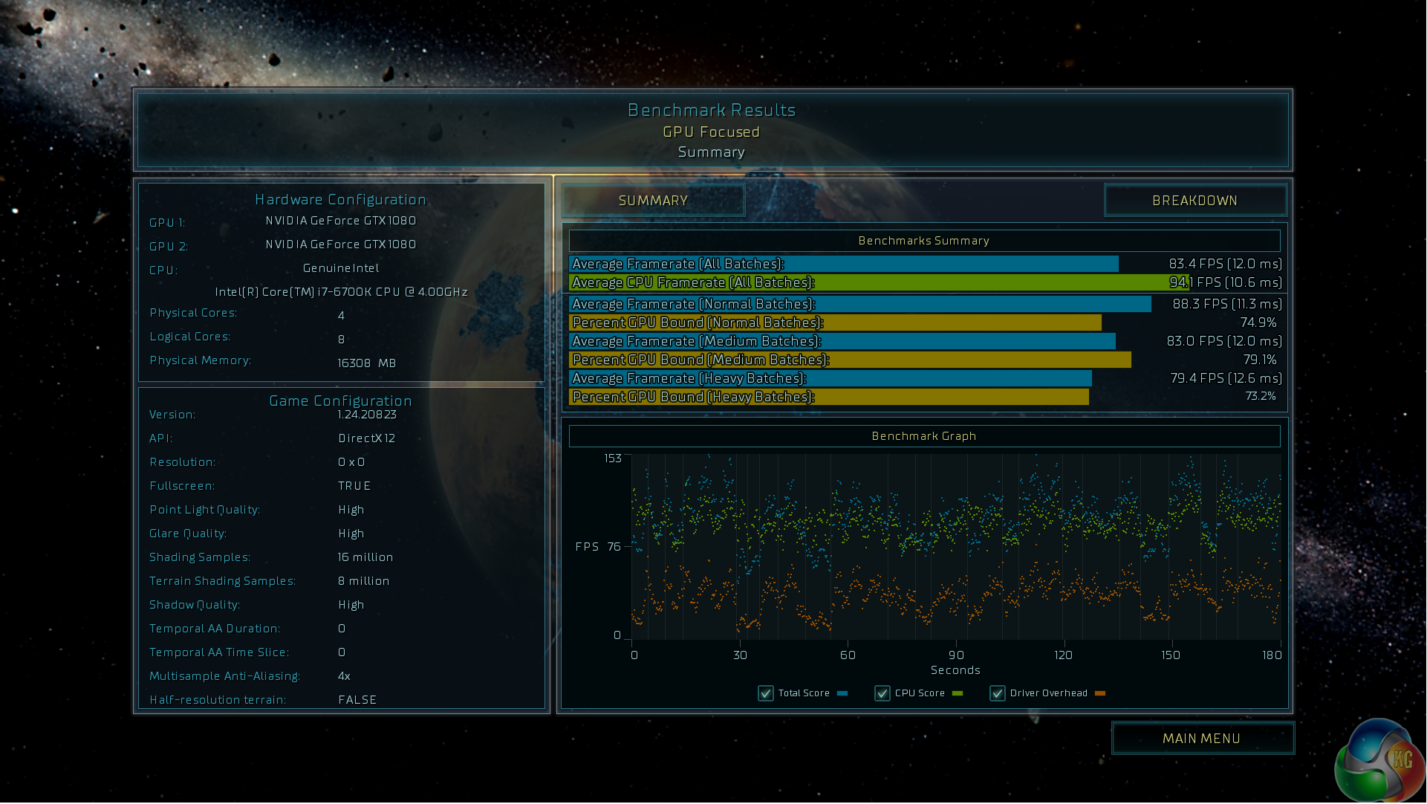
Task: Click the Game Configuration heading
Action: [x=341, y=401]
